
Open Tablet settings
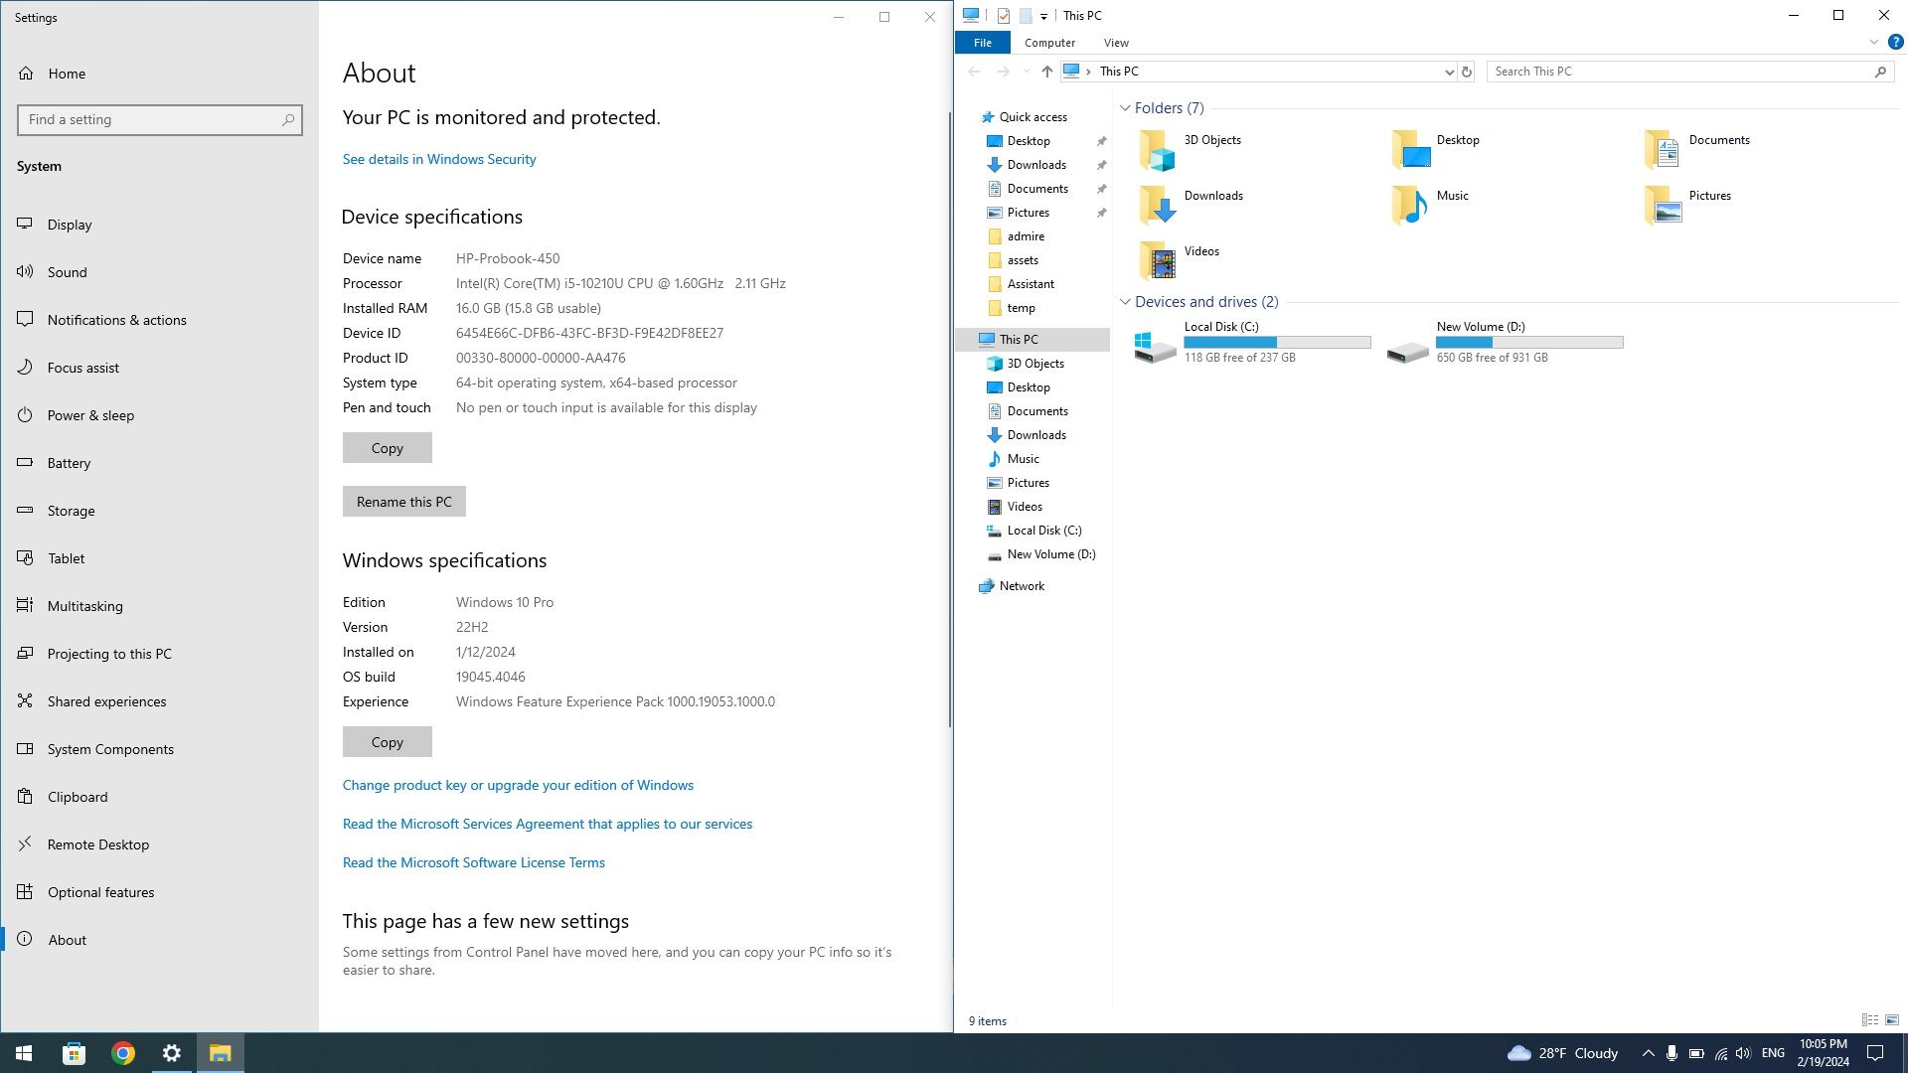click(x=159, y=558)
